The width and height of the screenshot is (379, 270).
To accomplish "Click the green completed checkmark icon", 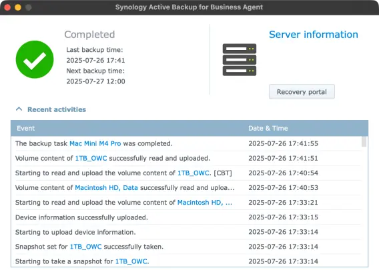I will pos(35,59).
